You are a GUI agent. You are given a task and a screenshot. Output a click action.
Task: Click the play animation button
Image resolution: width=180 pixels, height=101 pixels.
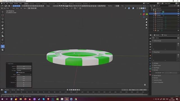75,90
